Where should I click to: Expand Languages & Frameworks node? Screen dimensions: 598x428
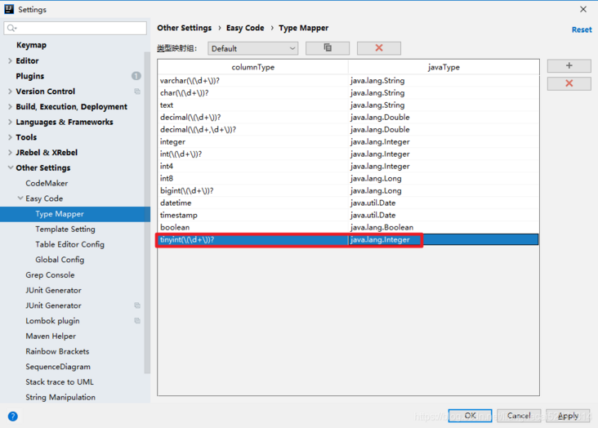[11, 122]
